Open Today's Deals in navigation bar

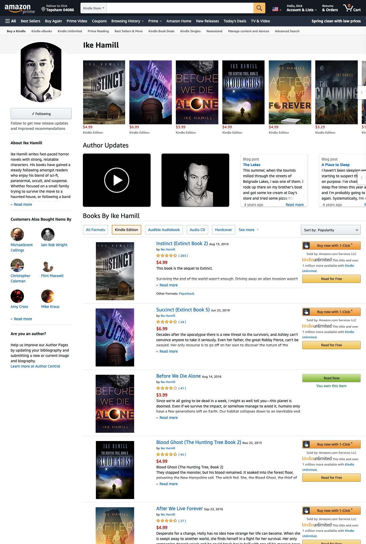point(235,21)
